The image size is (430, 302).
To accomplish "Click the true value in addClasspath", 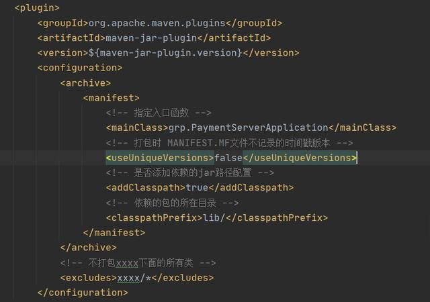I will 197,188.
